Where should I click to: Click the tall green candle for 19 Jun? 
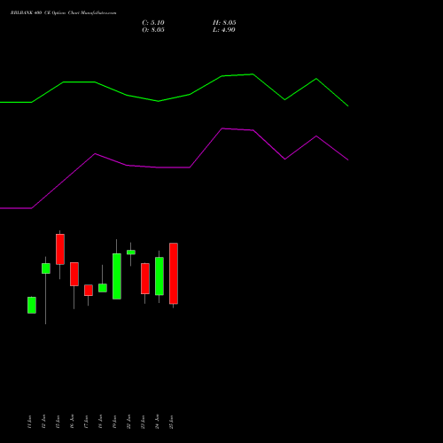coord(117,276)
